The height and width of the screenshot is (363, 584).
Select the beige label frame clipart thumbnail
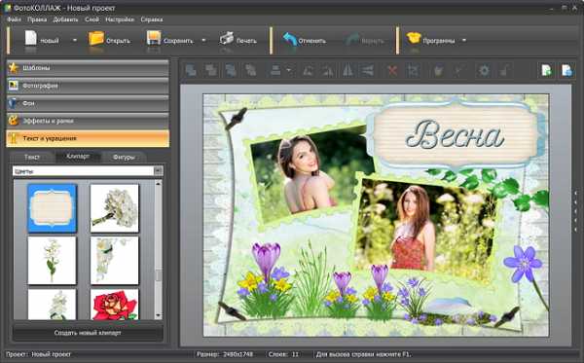pyautogui.click(x=53, y=208)
